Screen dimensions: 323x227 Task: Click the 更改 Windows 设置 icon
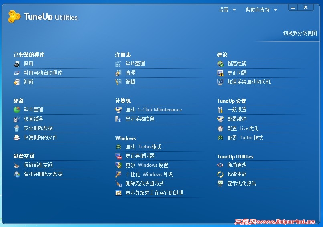pos(119,165)
